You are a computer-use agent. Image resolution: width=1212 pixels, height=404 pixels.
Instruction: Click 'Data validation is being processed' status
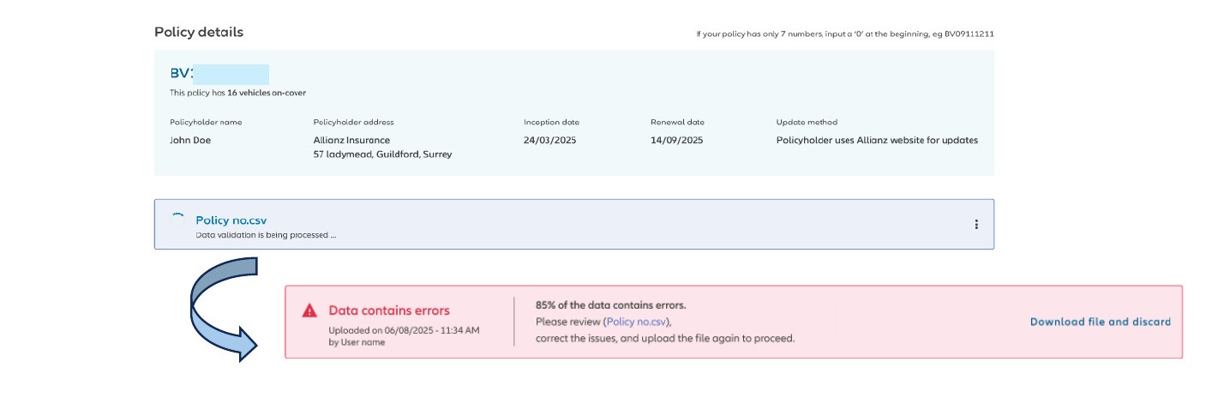point(266,234)
